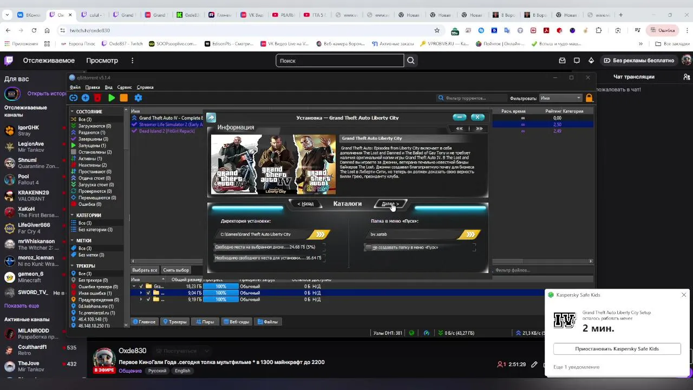This screenshot has height=390, width=693.
Task: Toggle checkbox for the 18,23 ГБ folder
Action: click(x=141, y=287)
